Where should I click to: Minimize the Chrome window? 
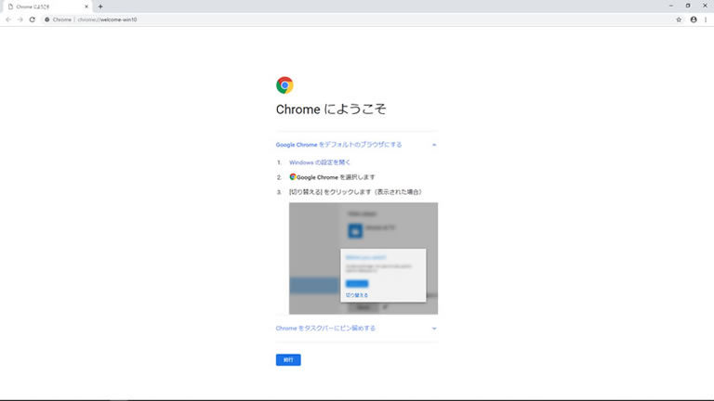pos(671,6)
